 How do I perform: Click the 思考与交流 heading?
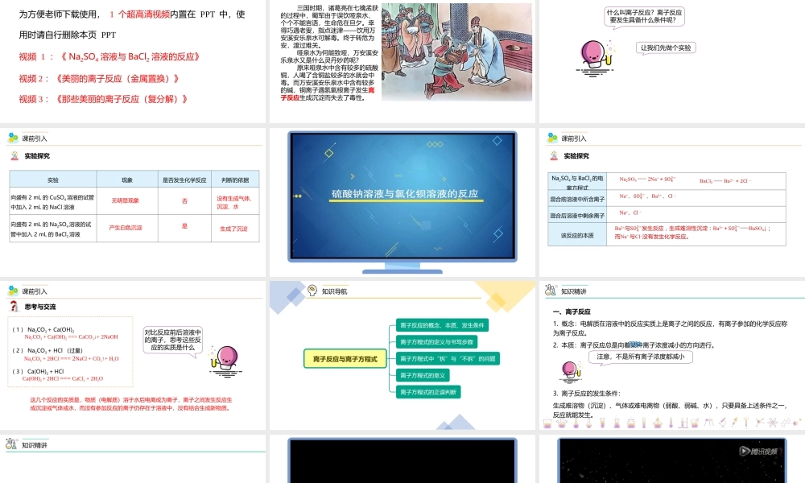(40, 307)
